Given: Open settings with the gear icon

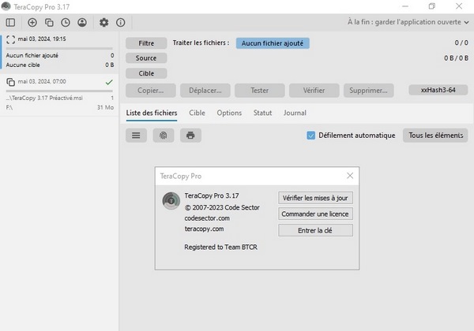Looking at the screenshot, I should (x=104, y=22).
